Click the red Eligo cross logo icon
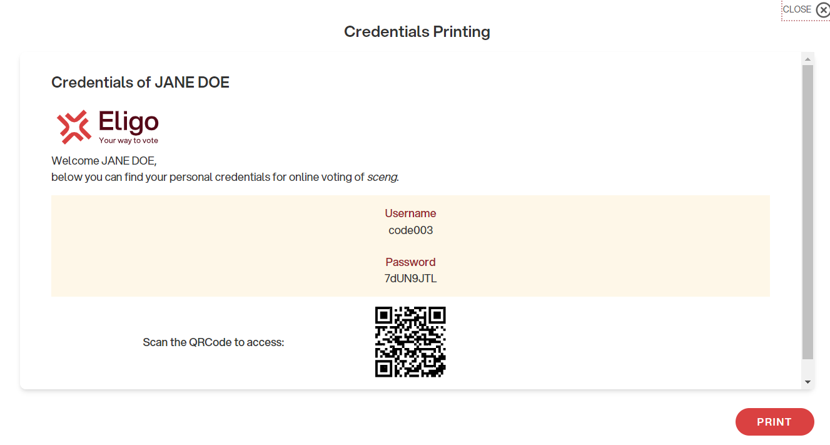 [74, 126]
